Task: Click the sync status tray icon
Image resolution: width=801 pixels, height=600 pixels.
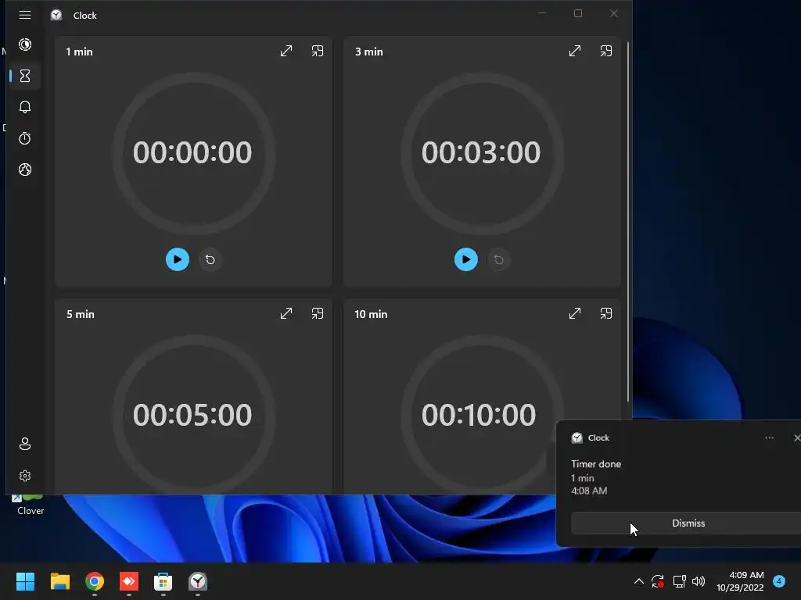Action: (657, 581)
